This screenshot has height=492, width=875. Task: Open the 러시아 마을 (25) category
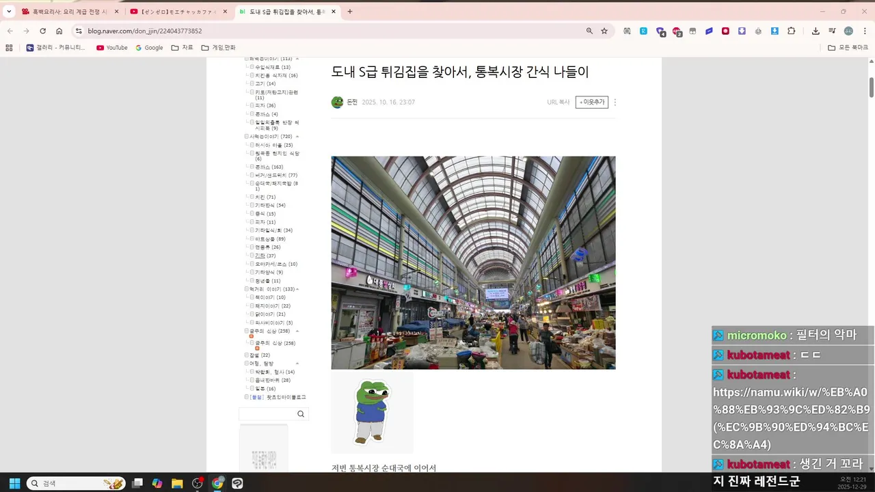click(x=273, y=145)
